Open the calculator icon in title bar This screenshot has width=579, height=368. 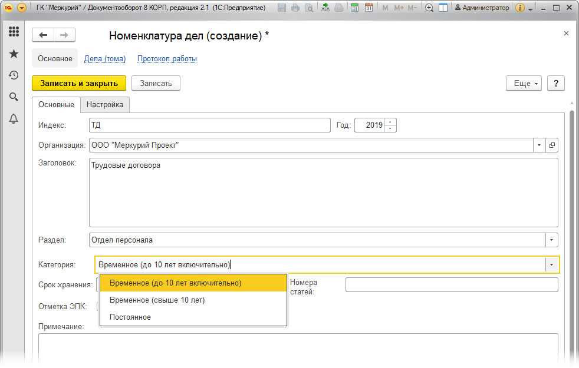(354, 8)
